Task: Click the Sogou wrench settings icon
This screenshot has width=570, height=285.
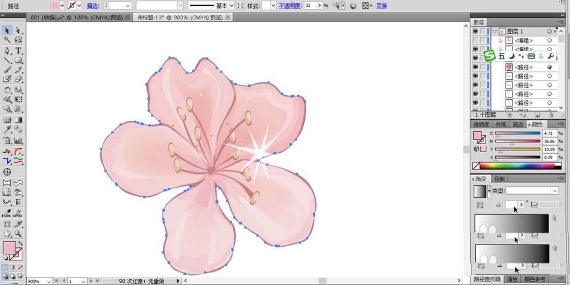Action: (551, 56)
